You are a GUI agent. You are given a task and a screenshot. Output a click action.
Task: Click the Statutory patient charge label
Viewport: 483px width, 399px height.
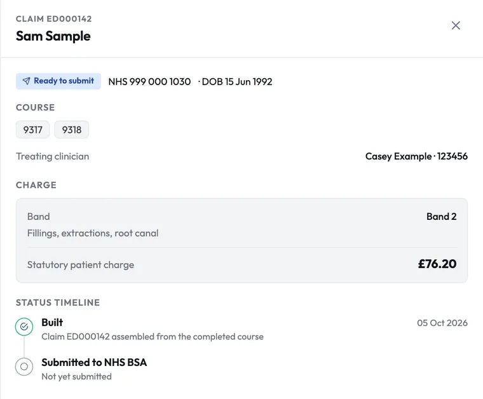[x=81, y=265]
